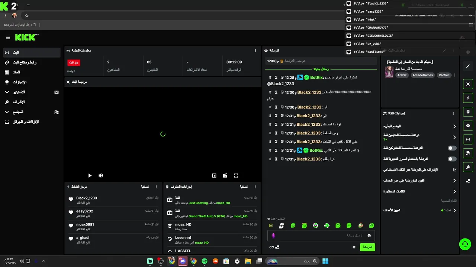Open the stream URL and key sidebar item
The image size is (476, 267).
tap(31, 63)
